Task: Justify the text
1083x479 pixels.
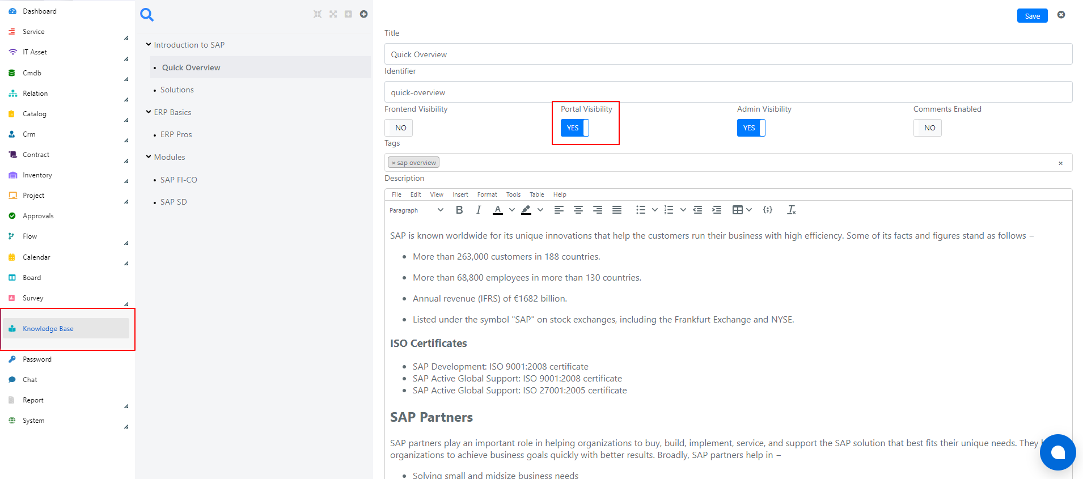Action: (617, 210)
